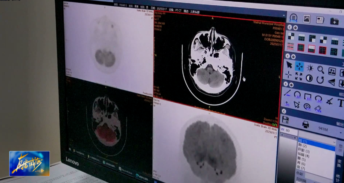Select the rectangle ROI tool

point(308,97)
